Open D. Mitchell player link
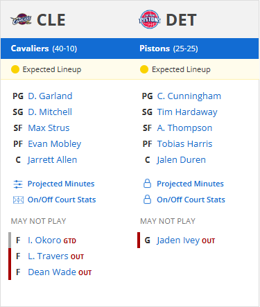Image resolution: width=260 pixels, height=307 pixels. [x=50, y=112]
